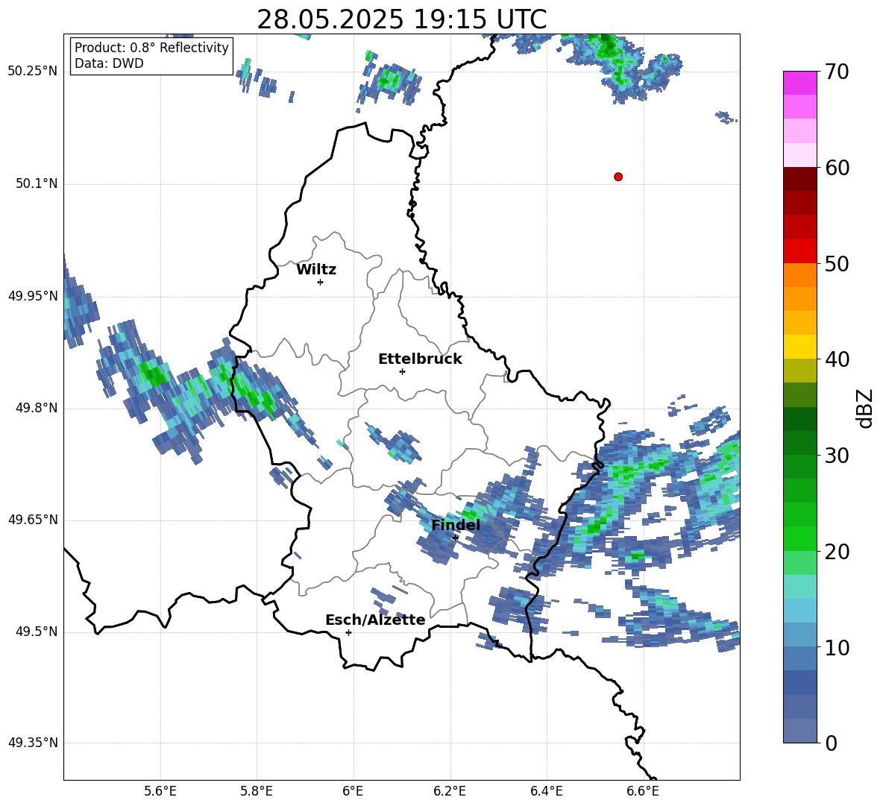This screenshot has width=883, height=806.
Task: Click the Ettelbruck station cross marker
Action: click(402, 371)
